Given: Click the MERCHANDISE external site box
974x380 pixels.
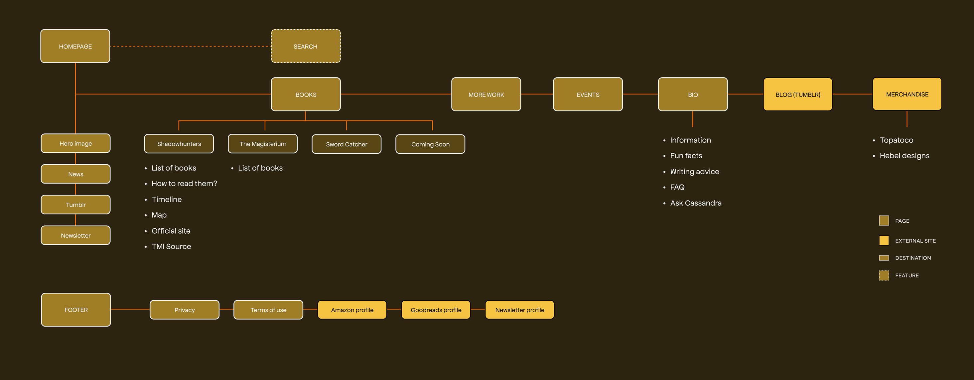Looking at the screenshot, I should [x=907, y=94].
